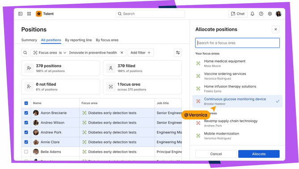Image resolution: width=299 pixels, height=169 pixels.
Task: Open Annie Clare's name
Action: tap(50, 142)
